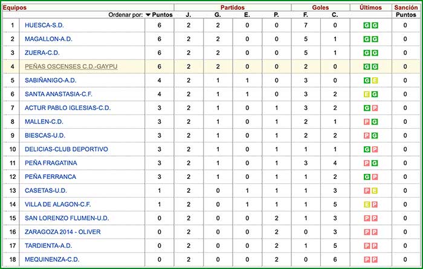Click Villa de Alagon's yellow E badge

click(367, 204)
